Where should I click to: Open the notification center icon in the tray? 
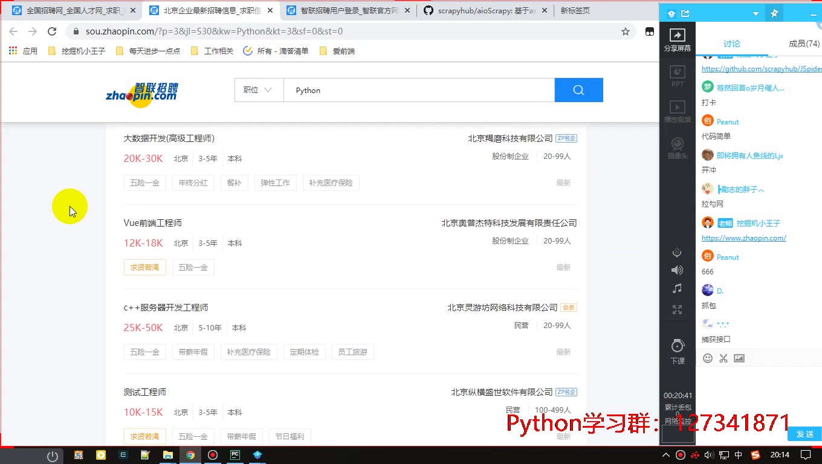click(805, 455)
